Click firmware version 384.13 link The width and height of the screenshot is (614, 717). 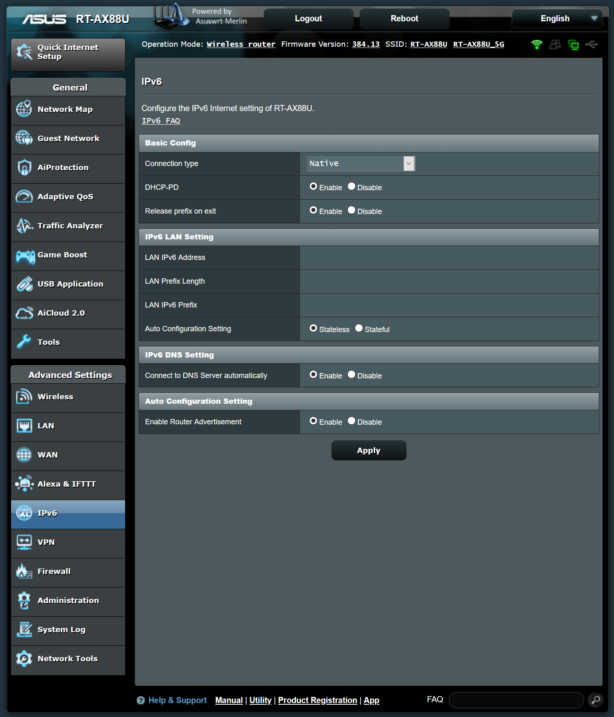tap(366, 44)
